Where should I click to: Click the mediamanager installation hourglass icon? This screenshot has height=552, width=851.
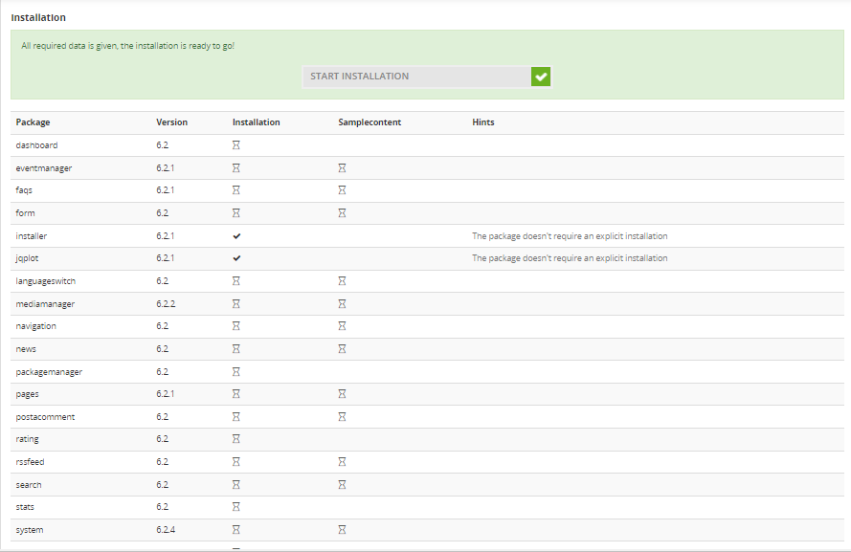236,304
